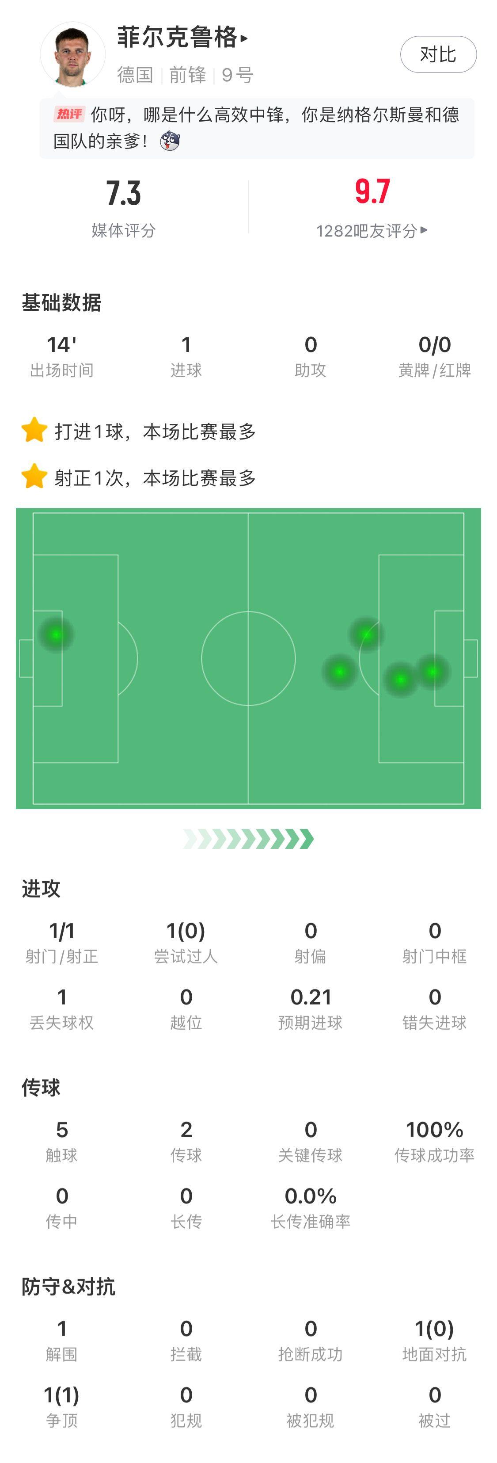
Task: Click the red 热评 hot comment badge
Action: [69, 114]
